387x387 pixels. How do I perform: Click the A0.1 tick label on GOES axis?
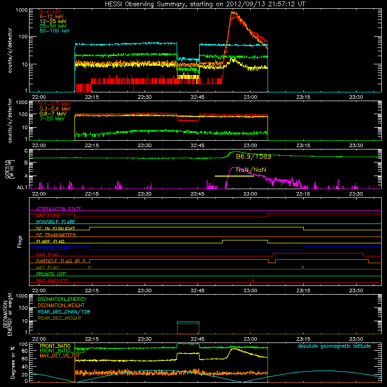pyautogui.click(x=22, y=188)
